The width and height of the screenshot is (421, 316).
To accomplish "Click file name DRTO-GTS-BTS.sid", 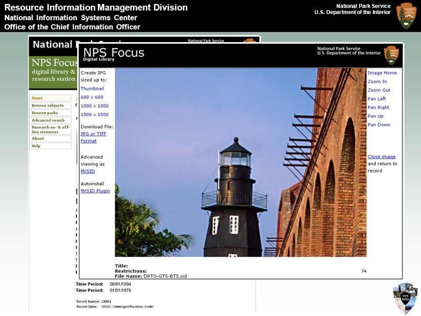I will tap(165, 276).
